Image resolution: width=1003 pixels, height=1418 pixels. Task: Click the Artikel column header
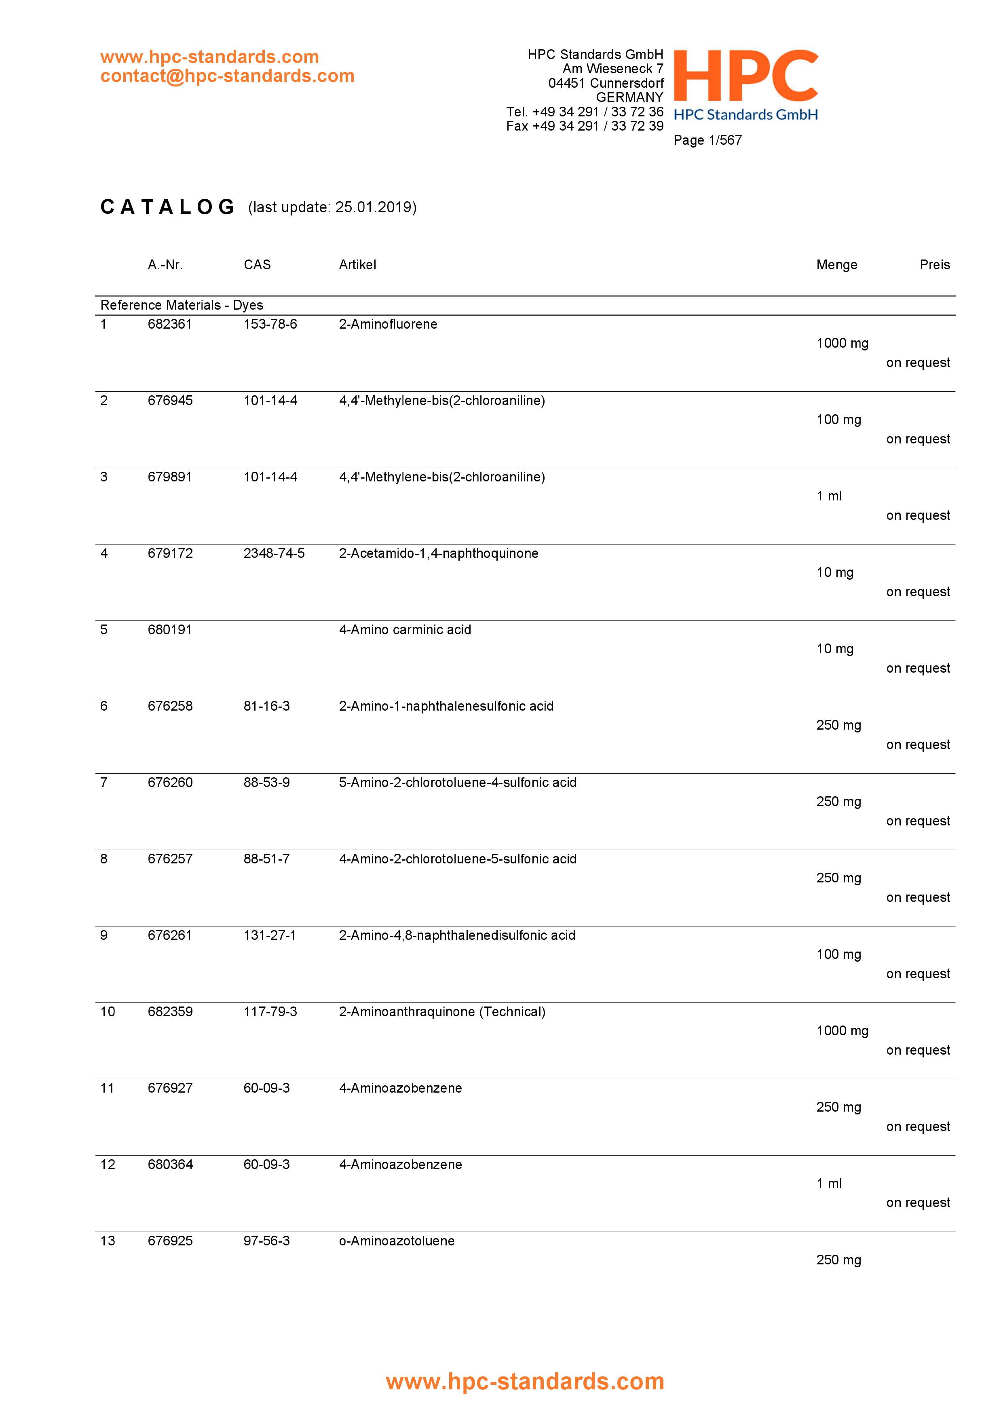357,265
